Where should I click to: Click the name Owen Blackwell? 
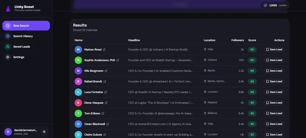point(94,124)
